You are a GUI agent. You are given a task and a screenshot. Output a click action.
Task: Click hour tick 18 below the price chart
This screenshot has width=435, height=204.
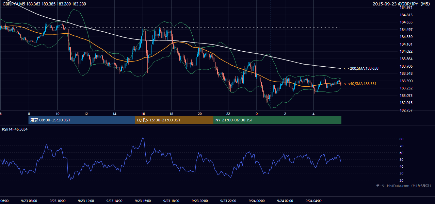(x=171, y=114)
